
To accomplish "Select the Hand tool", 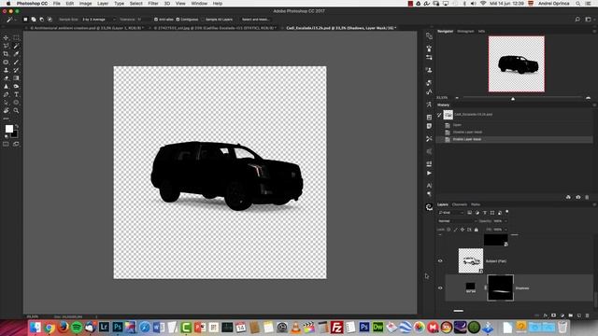I will tap(7, 110).
